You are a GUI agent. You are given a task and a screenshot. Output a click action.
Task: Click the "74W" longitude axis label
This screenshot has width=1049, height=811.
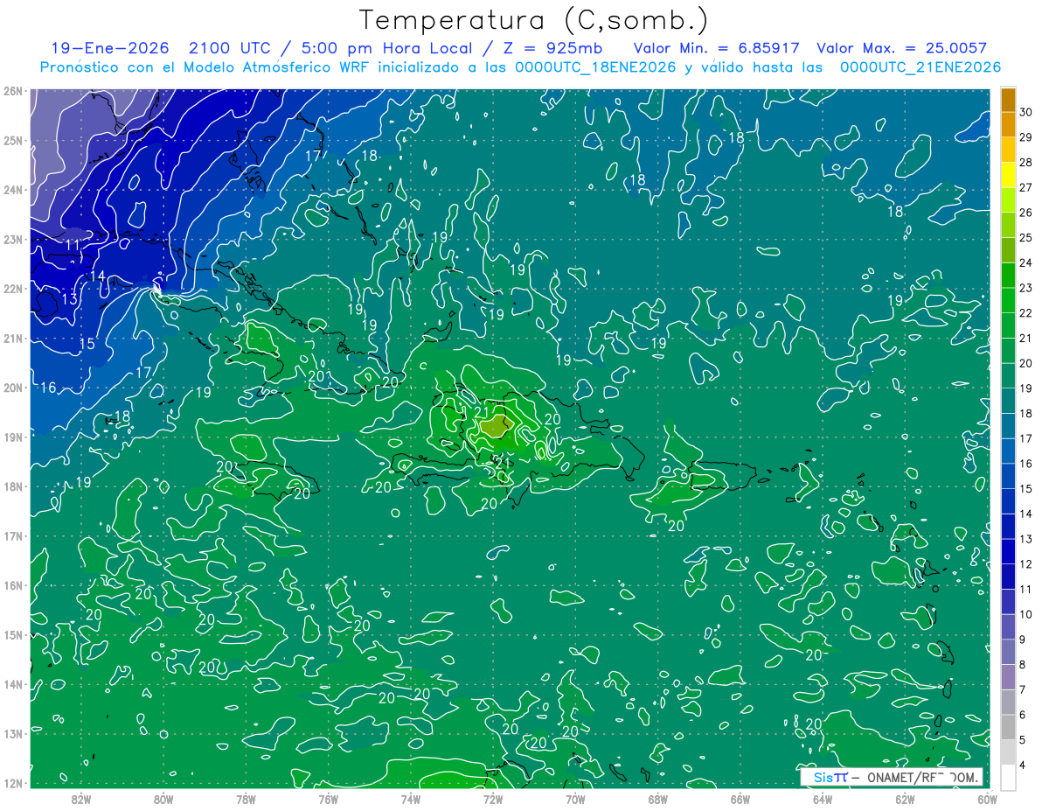[x=410, y=799]
